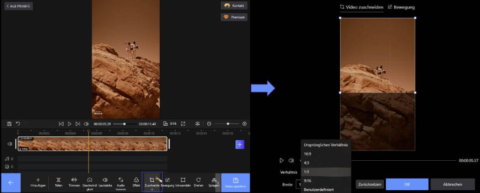This screenshot has width=480, height=193.
Task: Click the timeline playhead marker
Action: (x=89, y=131)
